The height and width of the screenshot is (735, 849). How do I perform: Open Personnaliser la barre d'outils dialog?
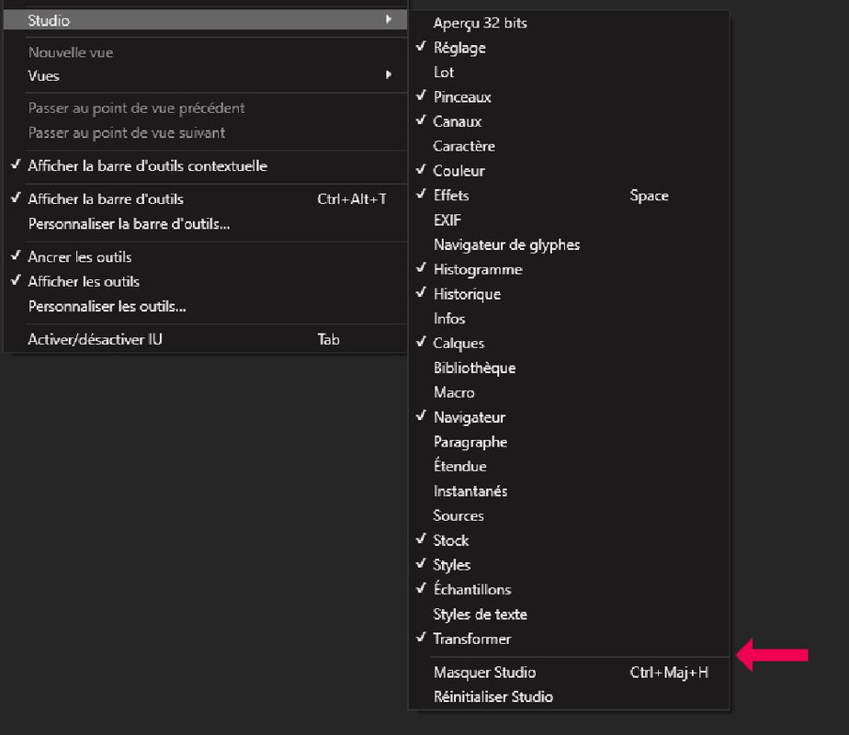[x=205, y=224]
